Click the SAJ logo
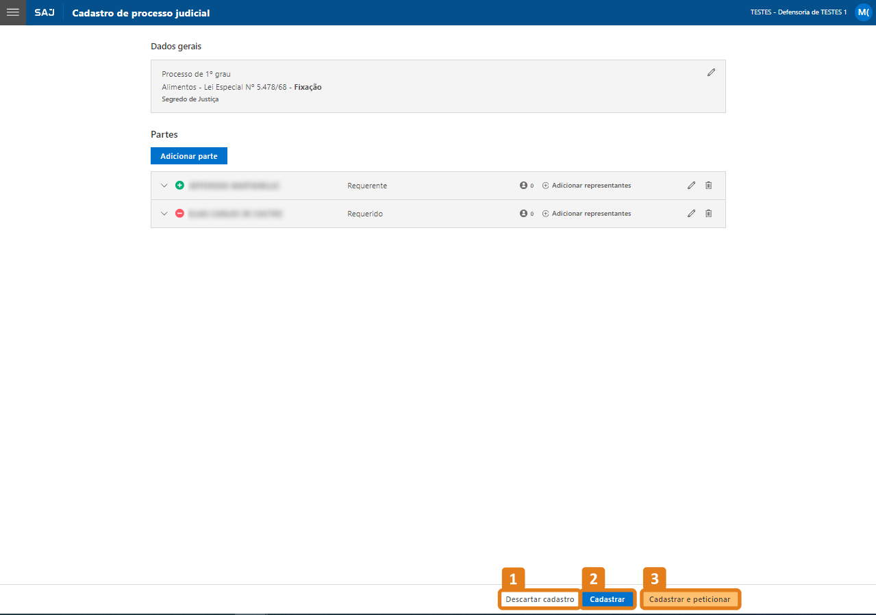This screenshot has height=615, width=876. 45,13
